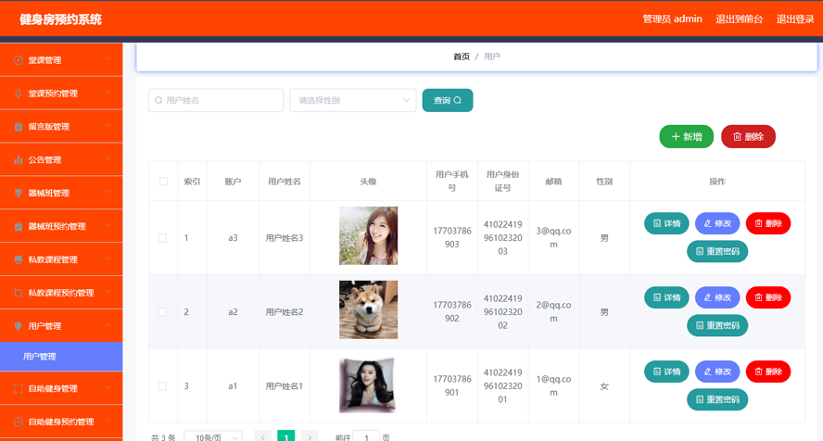
Task: Click 重置密码 button for 用户姓名2
Action: tap(717, 325)
